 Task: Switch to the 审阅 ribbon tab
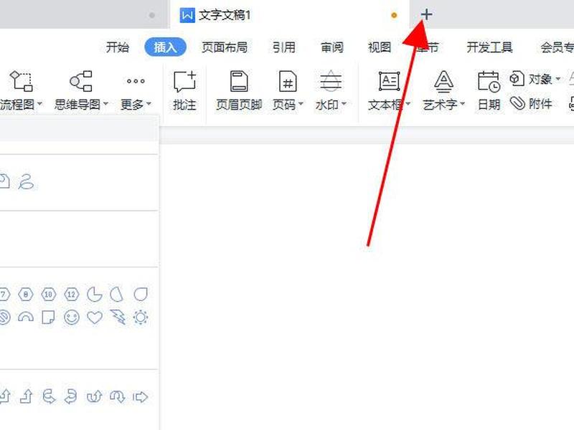pos(332,47)
